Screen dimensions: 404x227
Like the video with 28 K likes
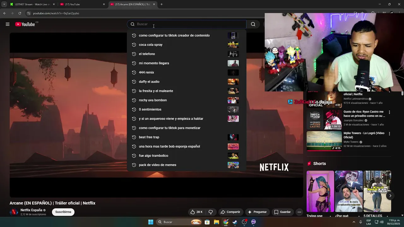196,212
